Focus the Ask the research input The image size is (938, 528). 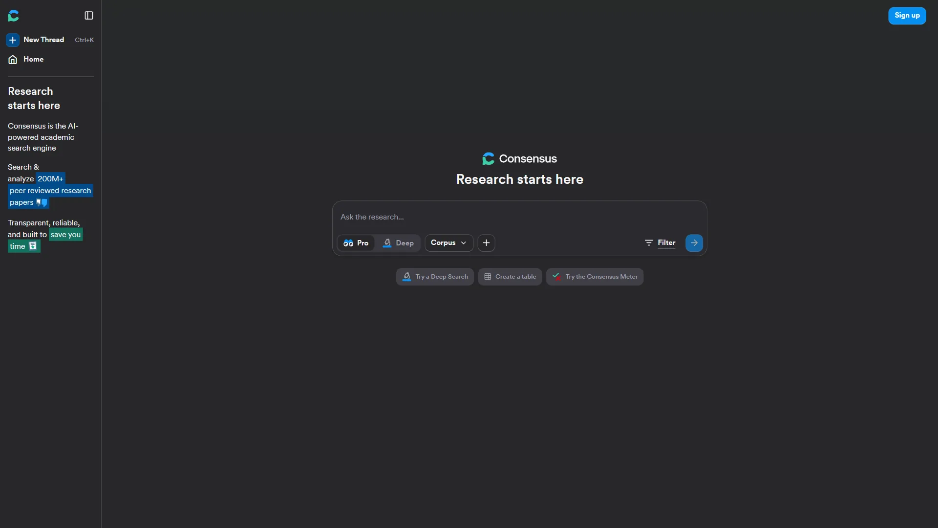pos(519,217)
